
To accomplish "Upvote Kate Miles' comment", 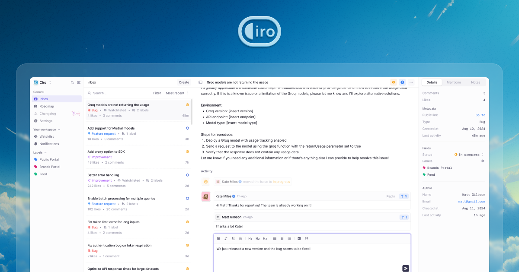I will (x=404, y=196).
